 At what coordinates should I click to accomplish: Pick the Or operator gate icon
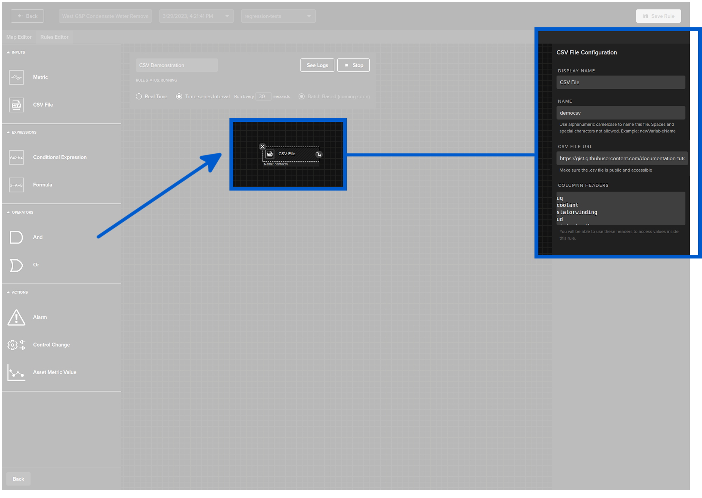[x=16, y=265]
